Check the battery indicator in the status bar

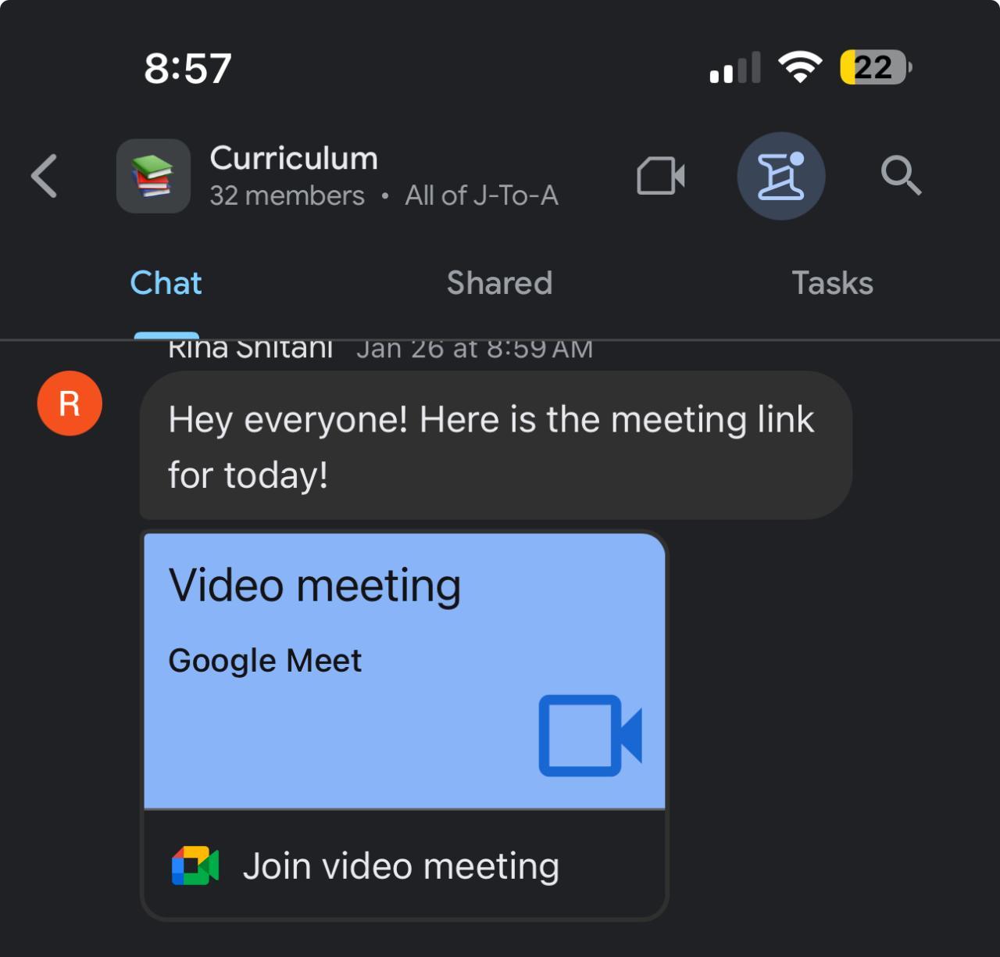click(875, 67)
